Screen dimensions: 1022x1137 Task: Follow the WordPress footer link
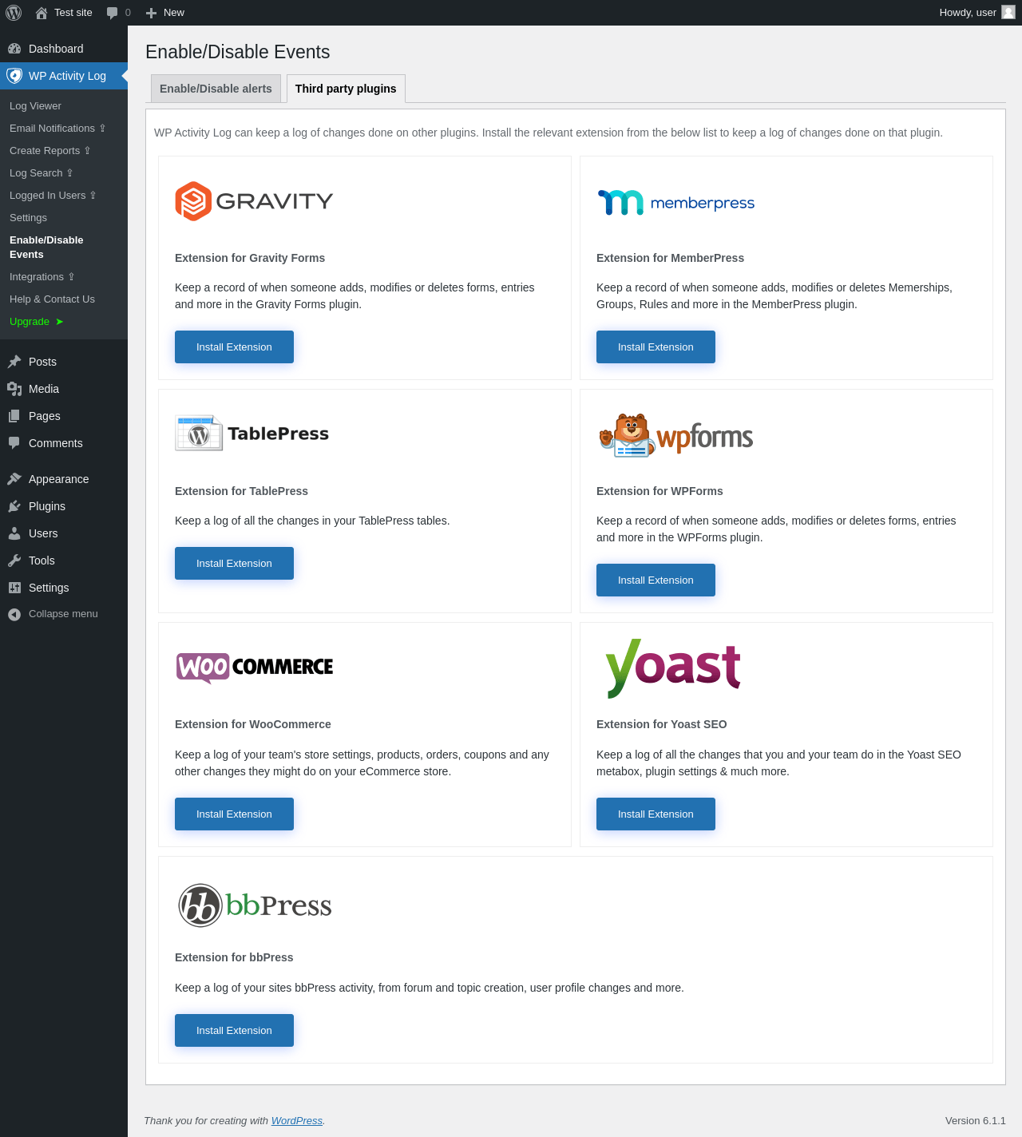pos(297,1121)
